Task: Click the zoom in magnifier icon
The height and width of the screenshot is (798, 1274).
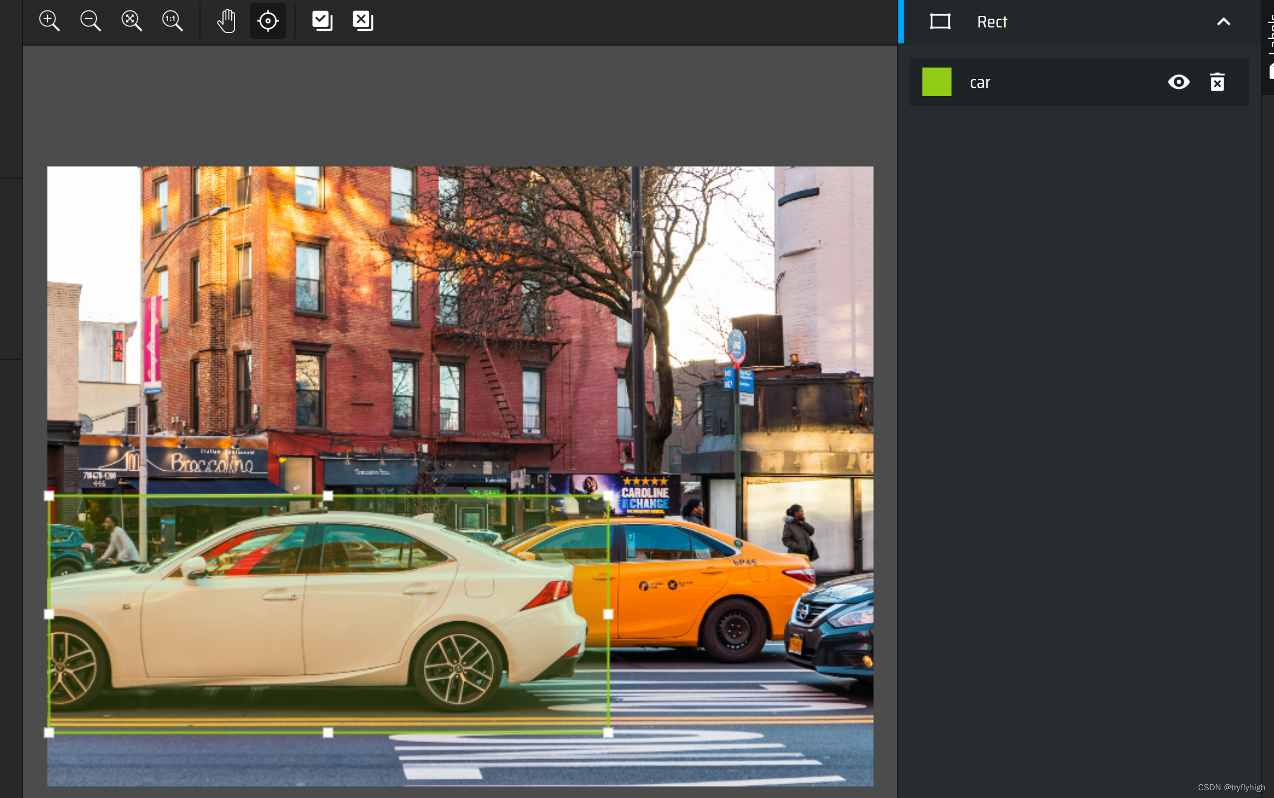Action: [49, 21]
